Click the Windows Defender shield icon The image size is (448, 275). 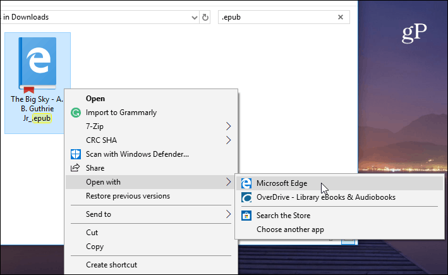pos(76,154)
